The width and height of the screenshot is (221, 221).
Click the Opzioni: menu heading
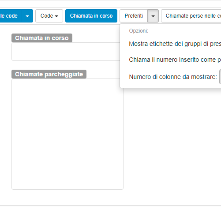[x=139, y=31]
